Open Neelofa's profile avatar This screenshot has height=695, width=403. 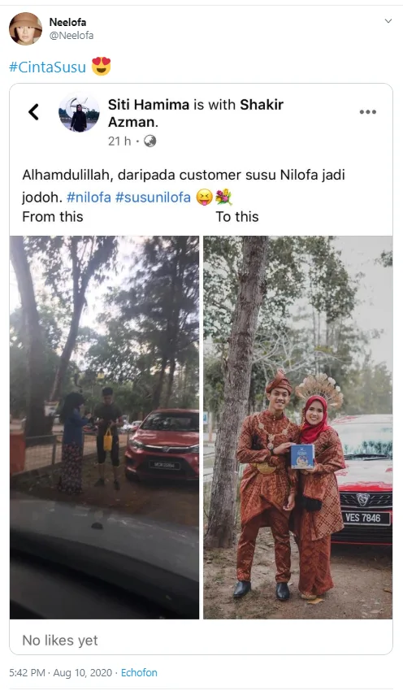click(x=25, y=28)
